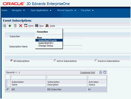Viewport: 131px width, 99px height.
Task: Select the JDE row radio button
Action: [x=8, y=89]
